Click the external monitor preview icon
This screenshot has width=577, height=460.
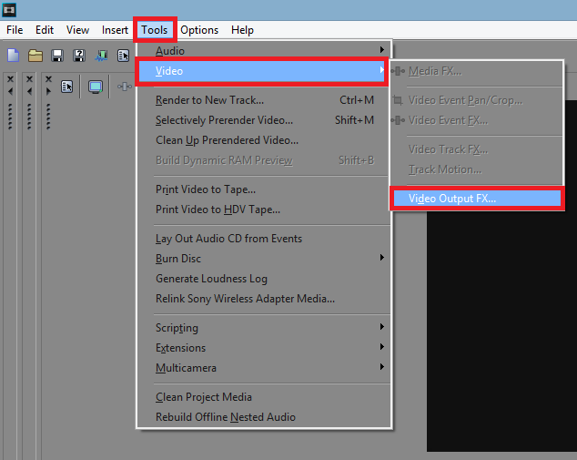(96, 87)
